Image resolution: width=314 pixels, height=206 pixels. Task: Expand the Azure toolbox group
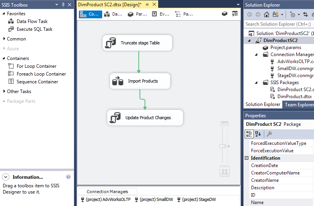tap(4, 48)
